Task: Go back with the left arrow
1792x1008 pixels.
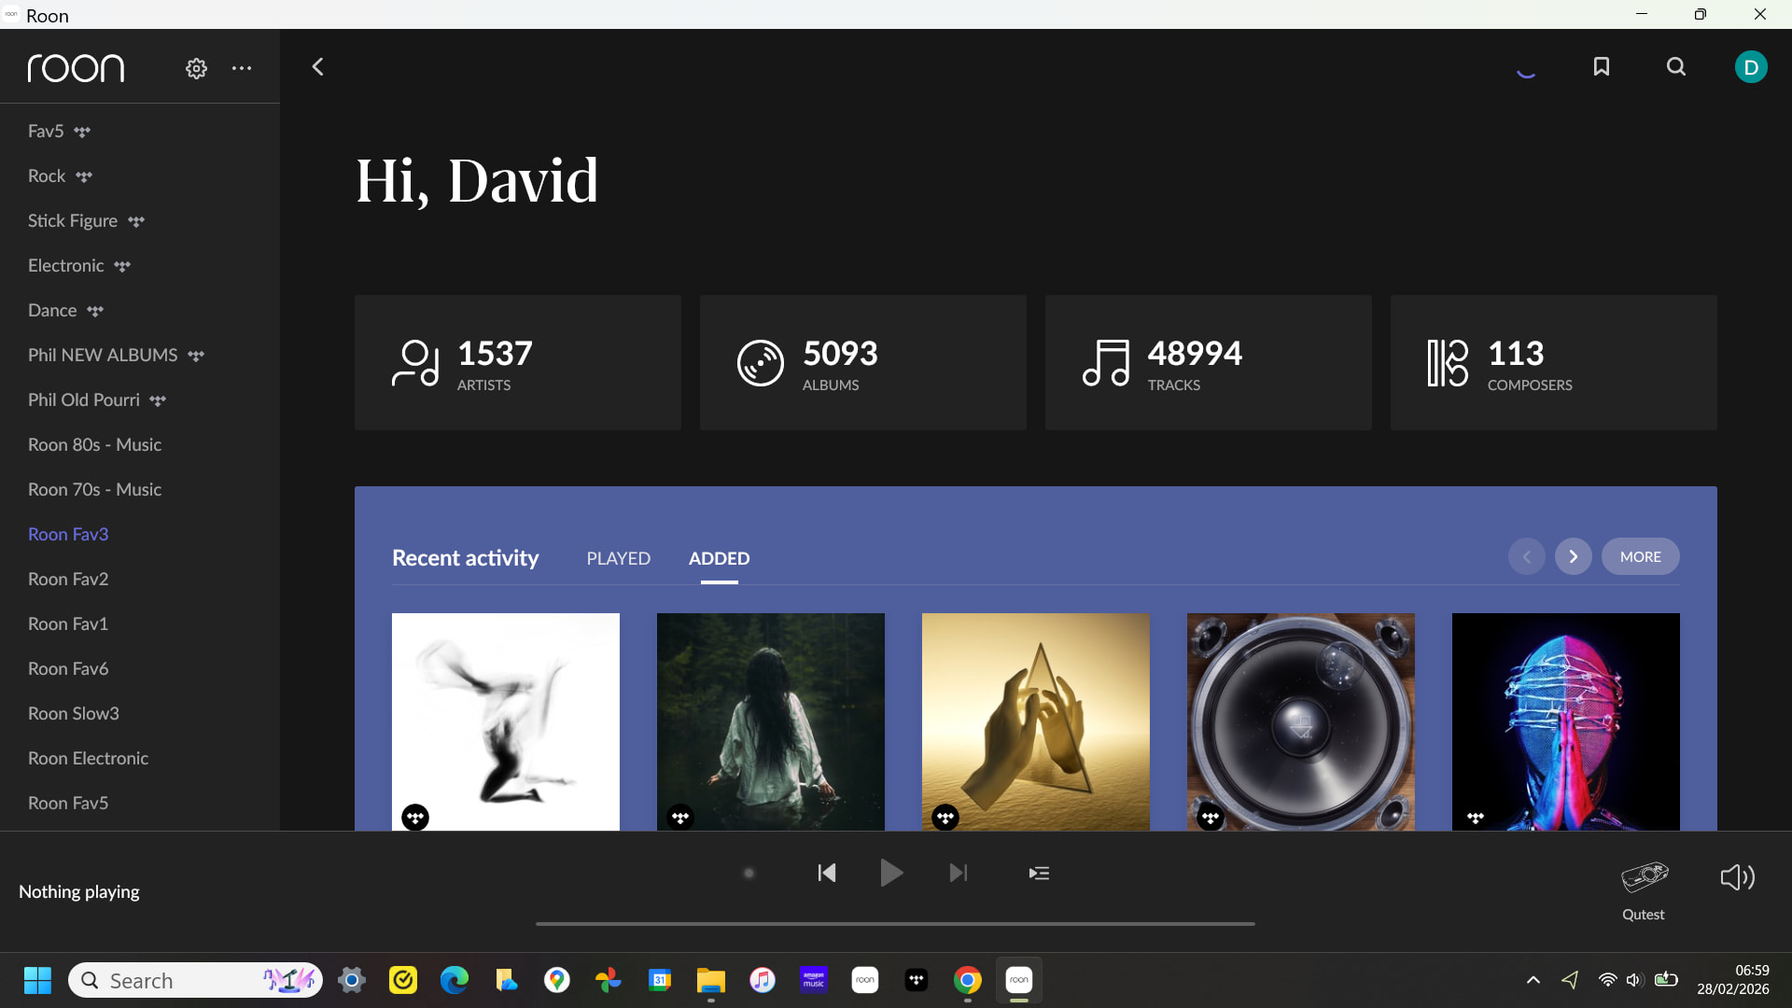Action: [x=318, y=67]
